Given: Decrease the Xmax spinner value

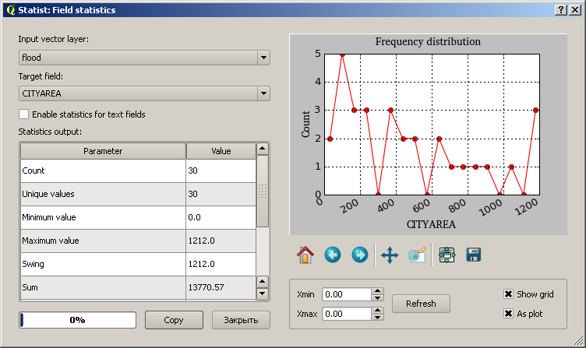Looking at the screenshot, I should 378,317.
